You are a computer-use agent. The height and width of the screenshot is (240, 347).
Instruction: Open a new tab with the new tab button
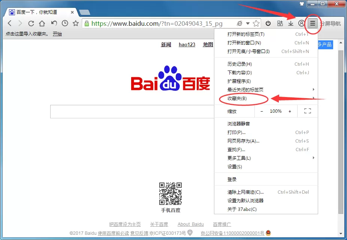85,12
